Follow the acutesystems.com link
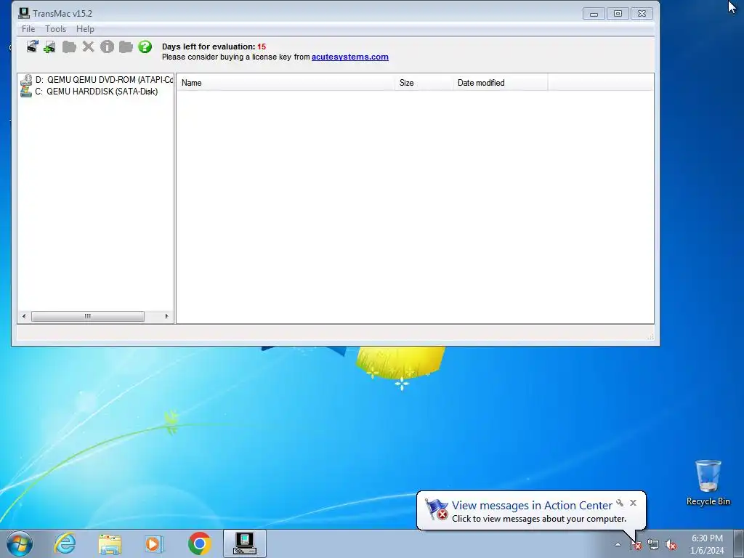 coord(350,57)
